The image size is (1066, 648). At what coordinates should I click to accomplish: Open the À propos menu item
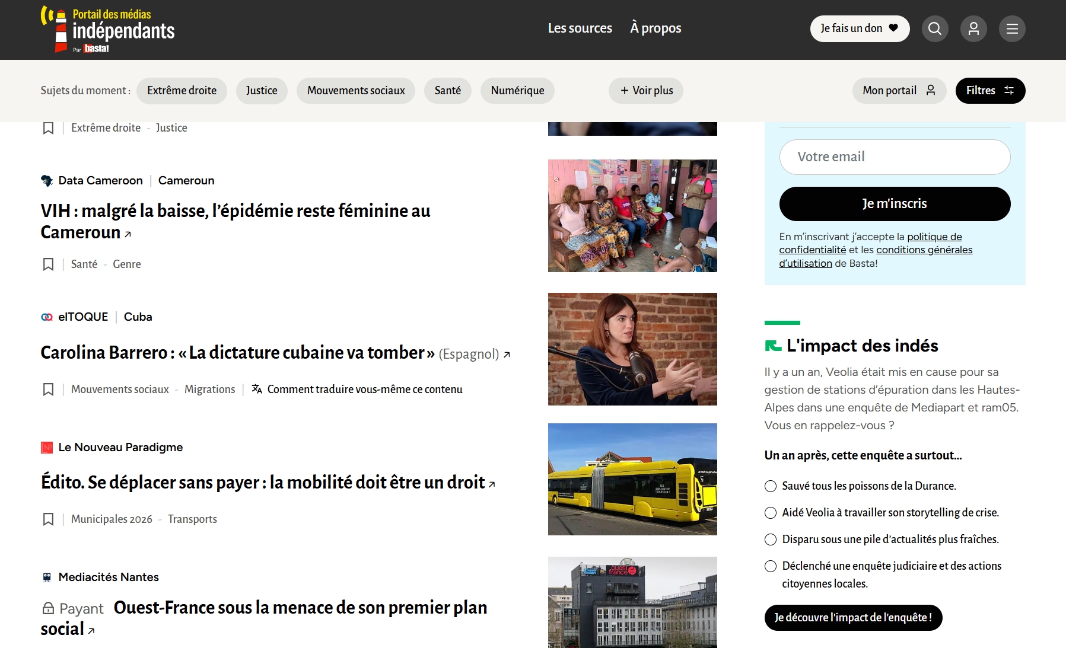point(655,28)
